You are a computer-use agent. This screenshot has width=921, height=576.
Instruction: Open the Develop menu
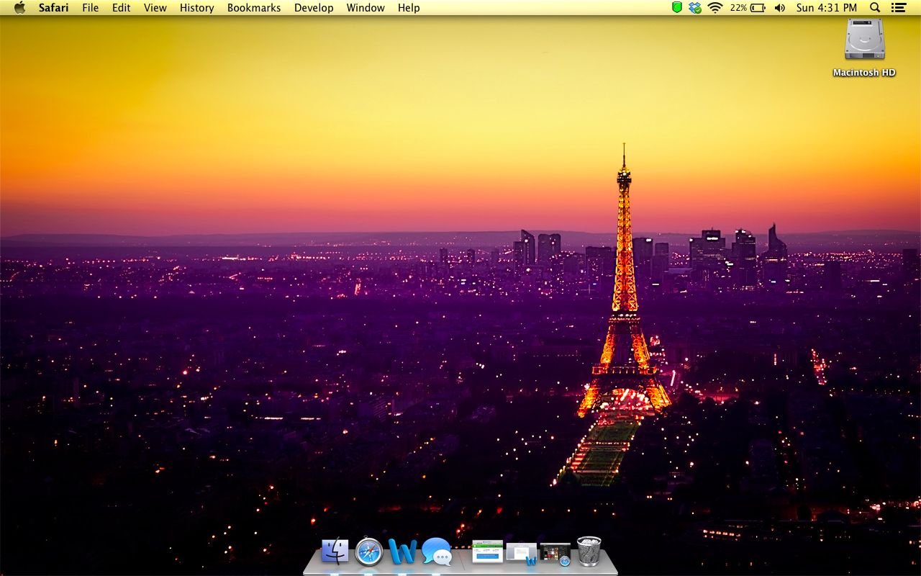click(x=314, y=8)
